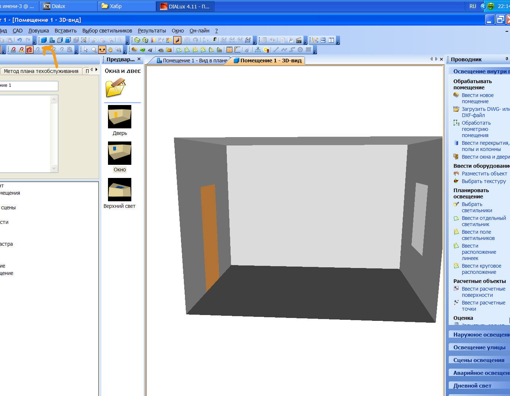510x396 pixels.
Task: Choose the footsteps walk-through tool
Action: coord(118,50)
